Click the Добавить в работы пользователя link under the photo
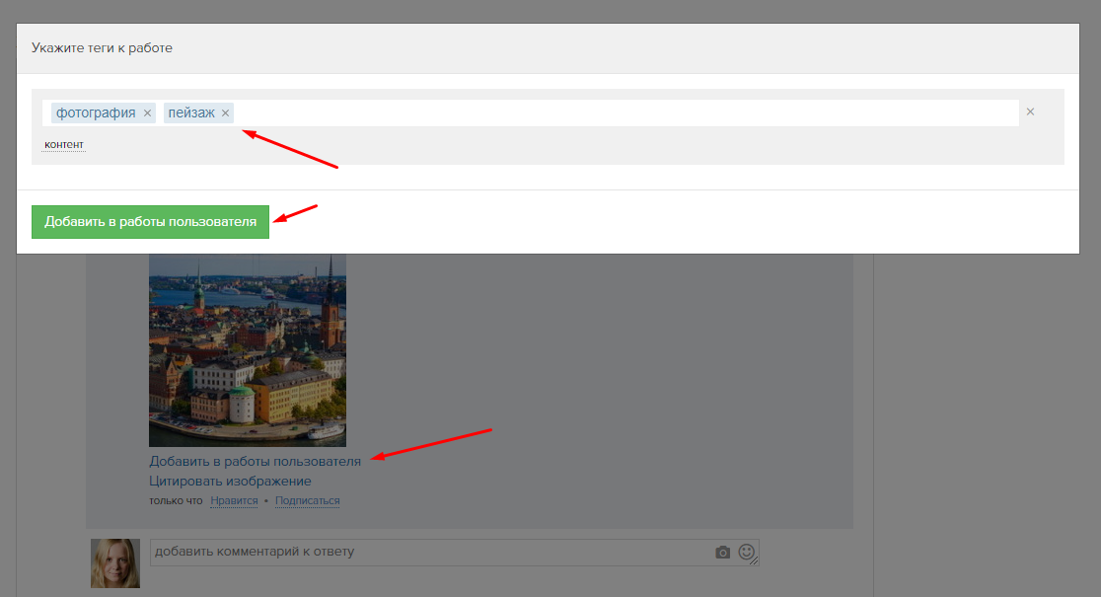This screenshot has width=1101, height=597. (255, 462)
